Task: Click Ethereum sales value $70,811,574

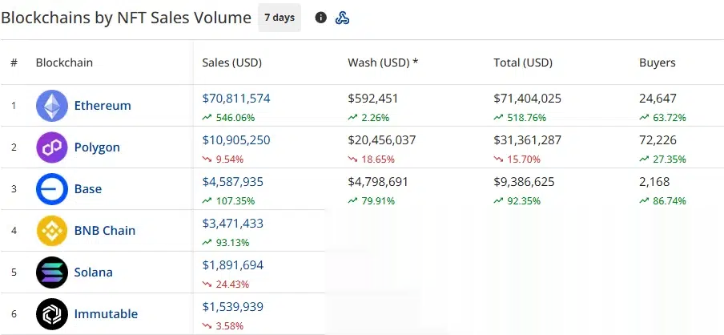Action: pyautogui.click(x=236, y=99)
